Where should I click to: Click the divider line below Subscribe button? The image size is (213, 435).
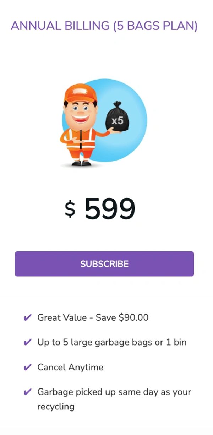pyautogui.click(x=106, y=297)
